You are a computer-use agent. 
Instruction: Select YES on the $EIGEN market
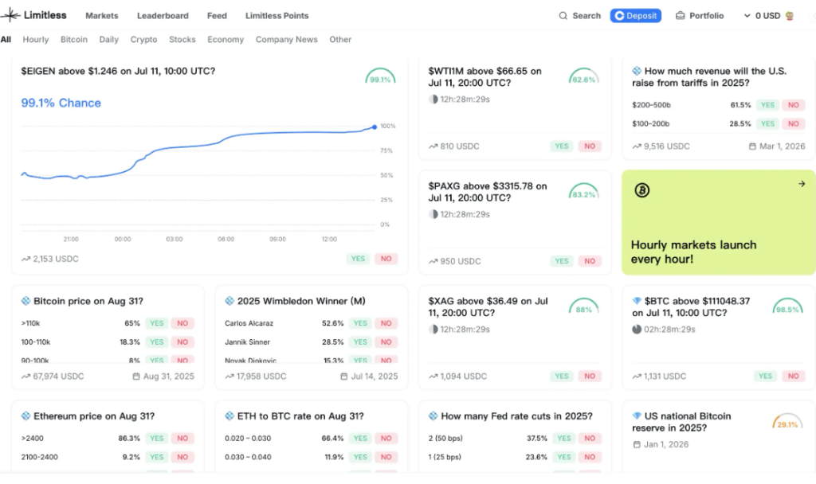(x=358, y=259)
